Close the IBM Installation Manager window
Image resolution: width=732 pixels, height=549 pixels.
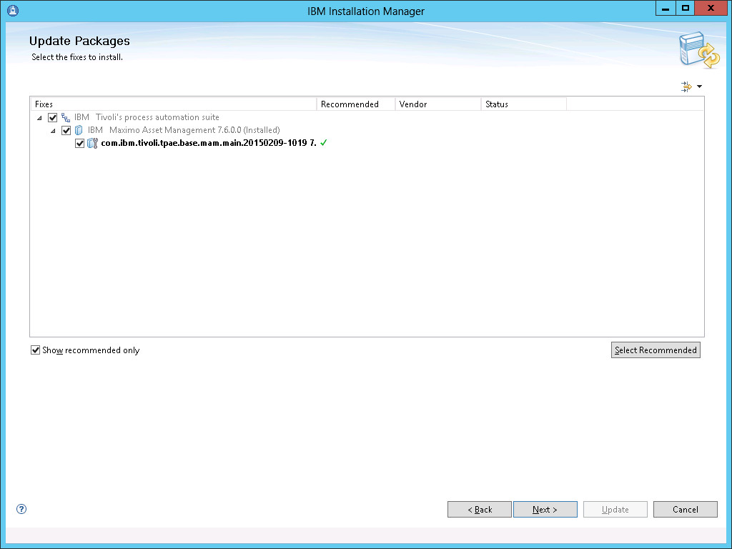click(711, 9)
